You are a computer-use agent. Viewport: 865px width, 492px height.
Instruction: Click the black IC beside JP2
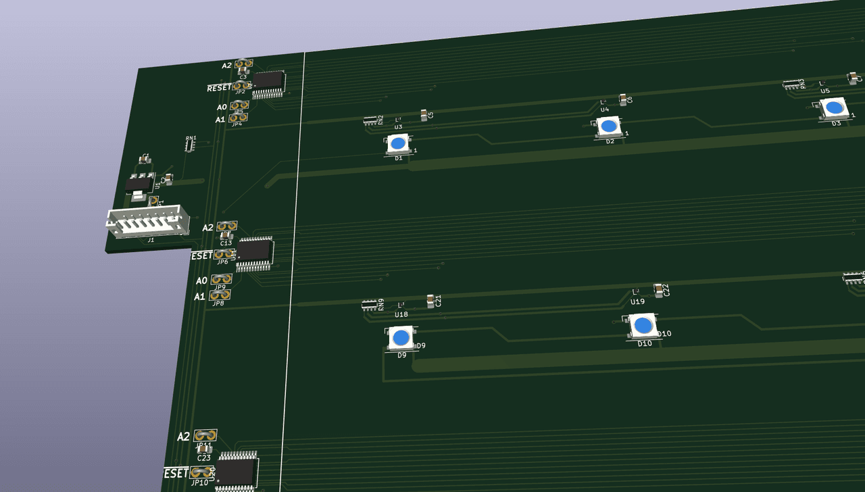click(x=268, y=80)
